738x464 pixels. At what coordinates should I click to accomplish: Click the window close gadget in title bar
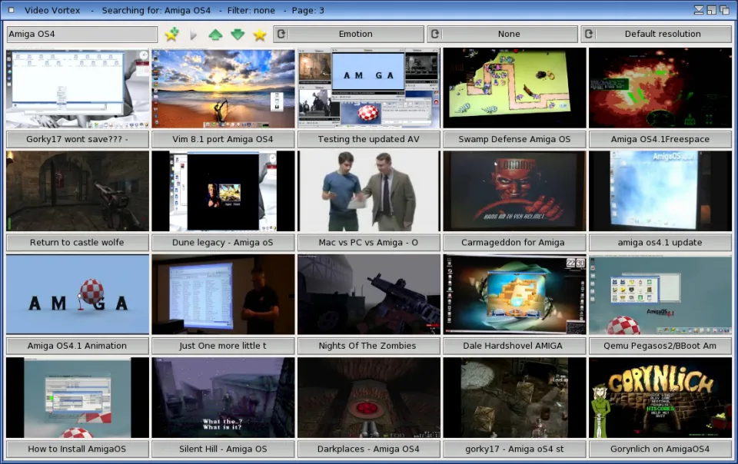[x=11, y=10]
